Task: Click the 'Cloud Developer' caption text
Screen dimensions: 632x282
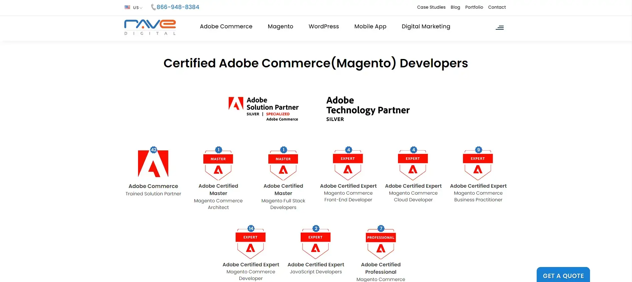Action: 413,200
